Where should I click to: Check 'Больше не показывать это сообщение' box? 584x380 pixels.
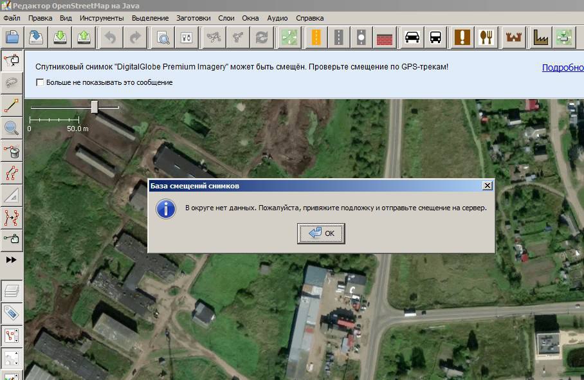pos(40,82)
